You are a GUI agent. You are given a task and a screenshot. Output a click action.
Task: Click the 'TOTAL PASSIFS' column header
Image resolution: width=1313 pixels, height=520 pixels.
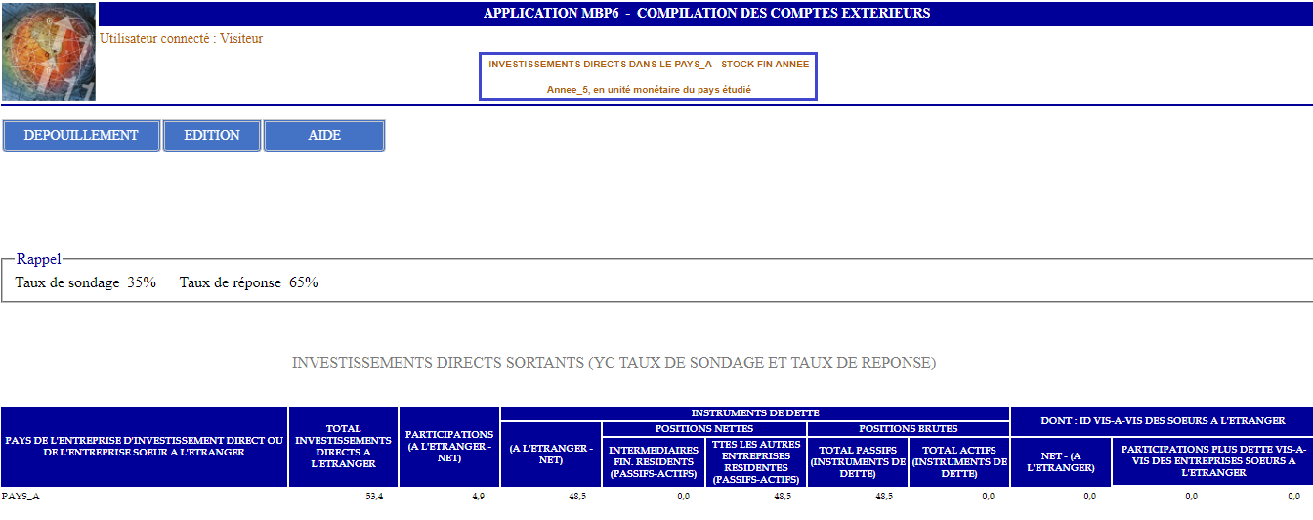click(857, 461)
